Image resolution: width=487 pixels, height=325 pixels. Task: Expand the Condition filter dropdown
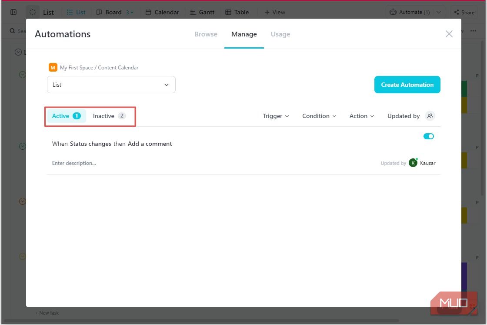pyautogui.click(x=319, y=116)
